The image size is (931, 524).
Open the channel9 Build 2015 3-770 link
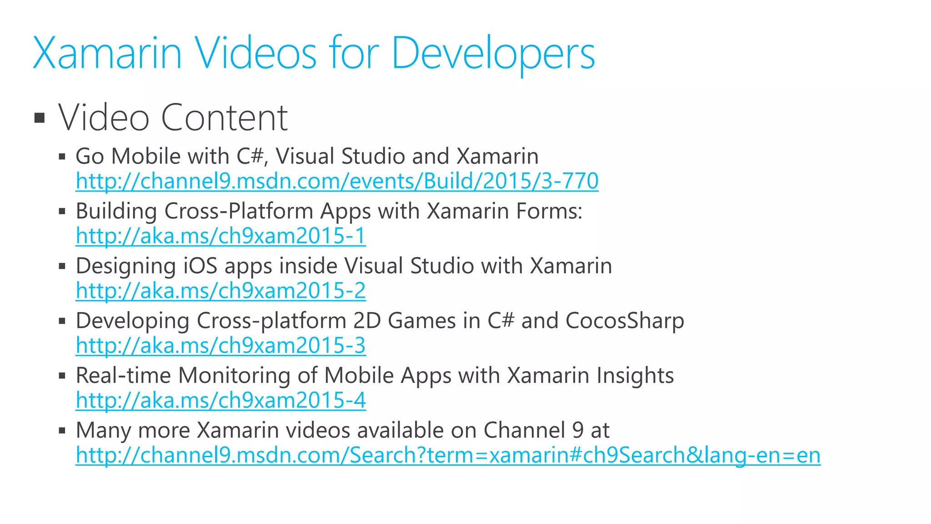pyautogui.click(x=337, y=181)
